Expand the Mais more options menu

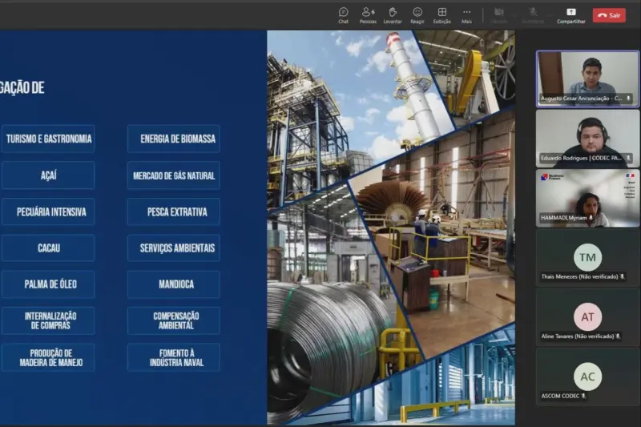click(466, 14)
